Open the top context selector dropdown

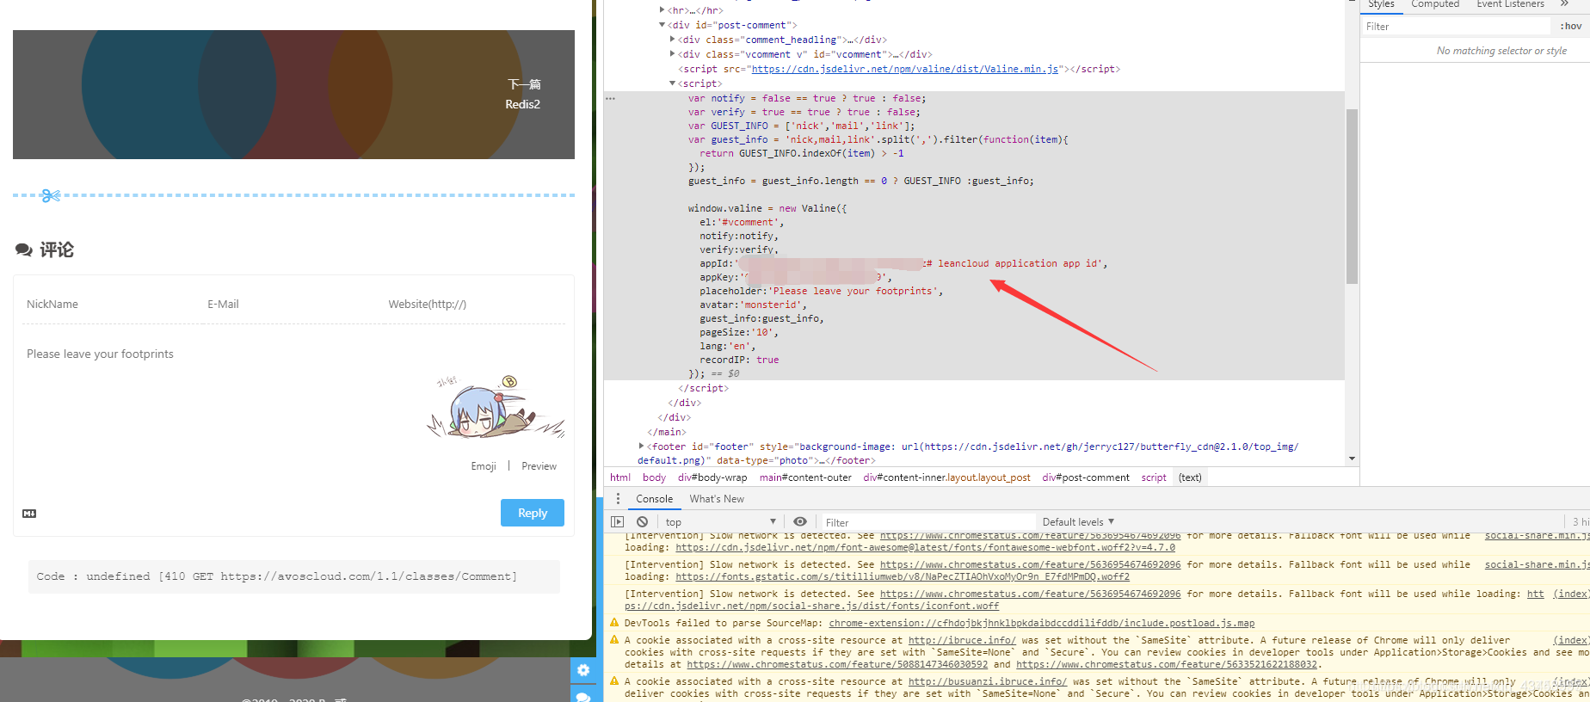[x=721, y=522]
